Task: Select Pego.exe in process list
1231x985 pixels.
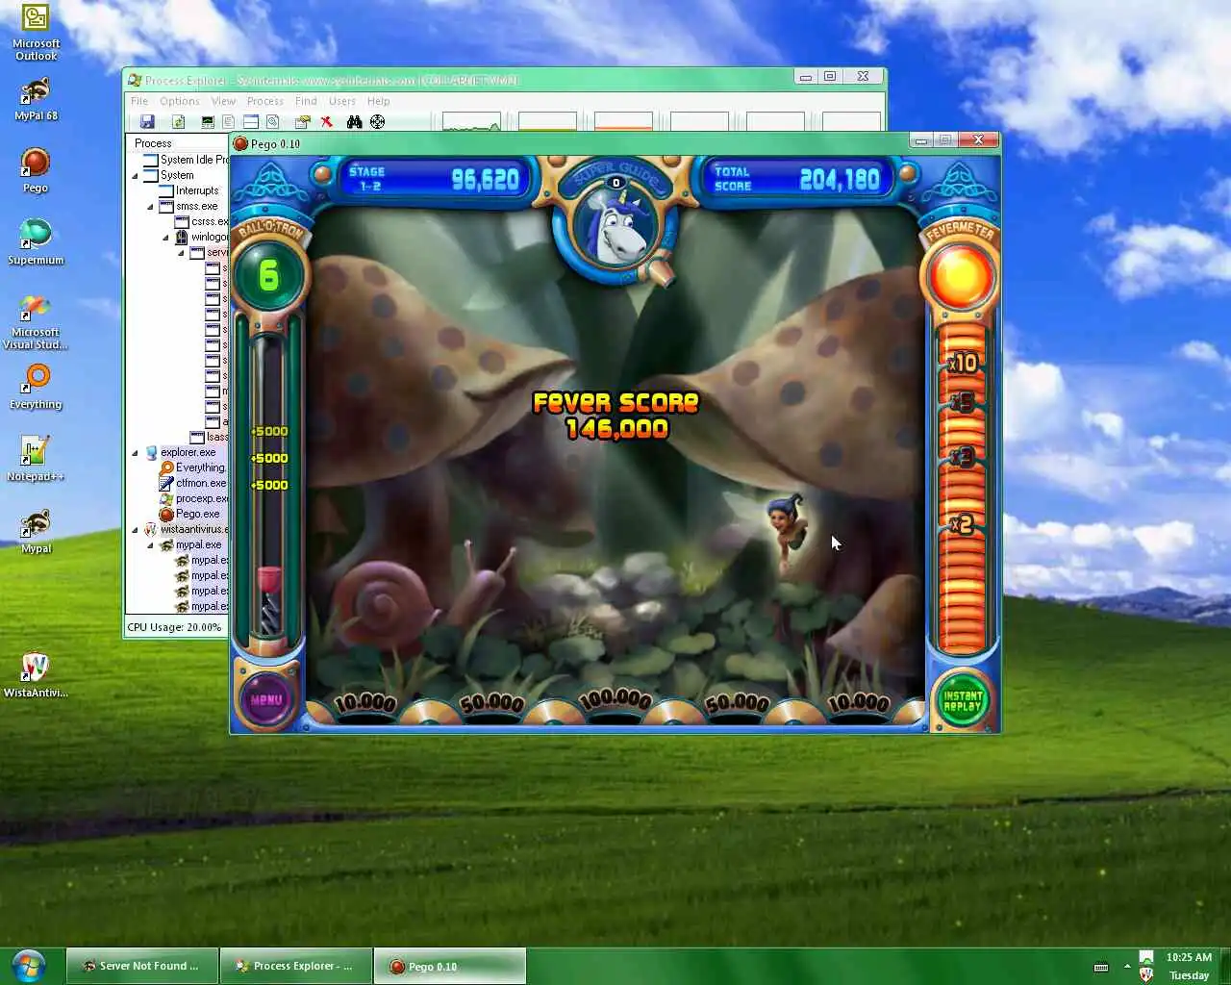Action: (x=192, y=515)
